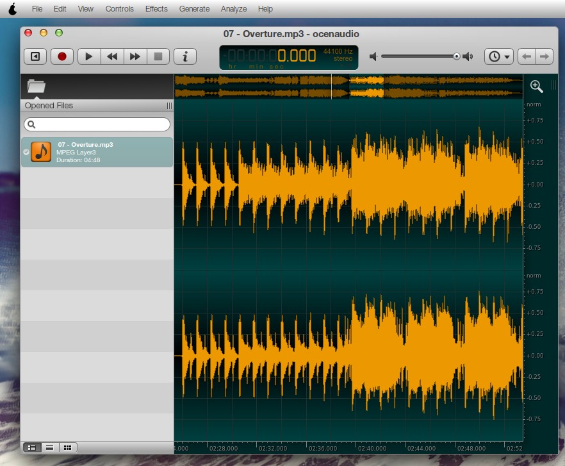Select 07 - Overture.mp3 in file list
Image resolution: width=565 pixels, height=466 pixels.
click(x=97, y=152)
